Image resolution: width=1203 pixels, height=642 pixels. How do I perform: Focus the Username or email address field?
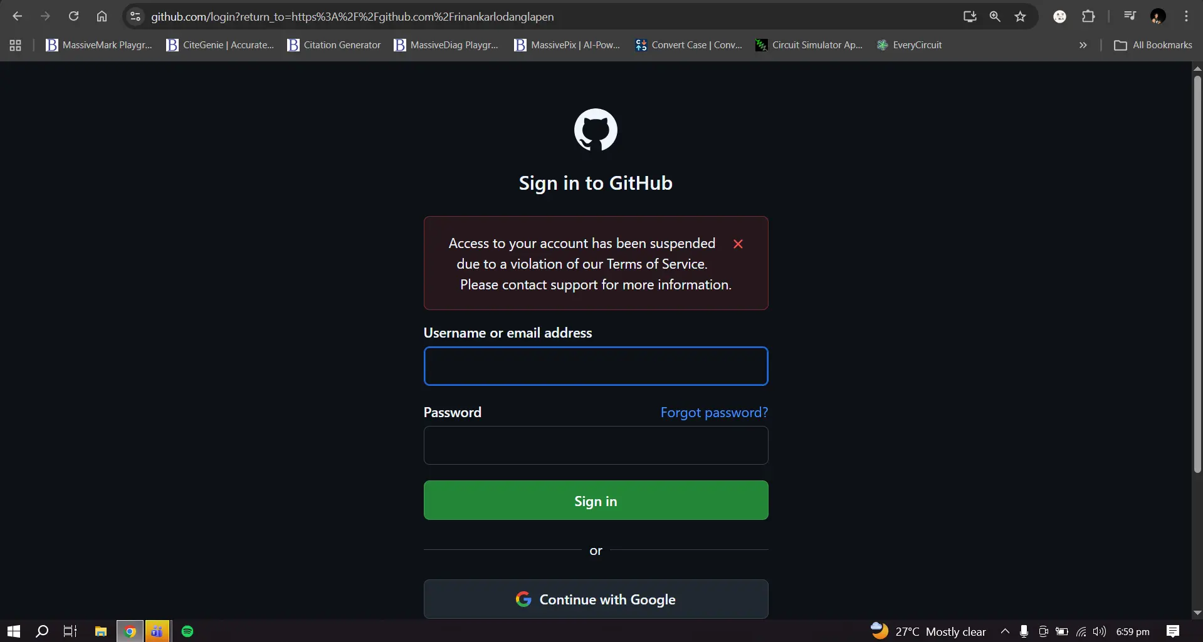[x=596, y=366]
